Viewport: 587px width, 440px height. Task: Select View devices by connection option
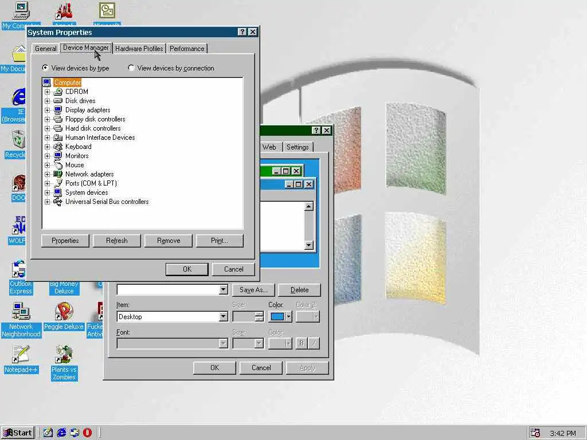[x=171, y=68]
